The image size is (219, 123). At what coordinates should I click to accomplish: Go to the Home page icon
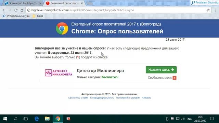coord(22,10)
